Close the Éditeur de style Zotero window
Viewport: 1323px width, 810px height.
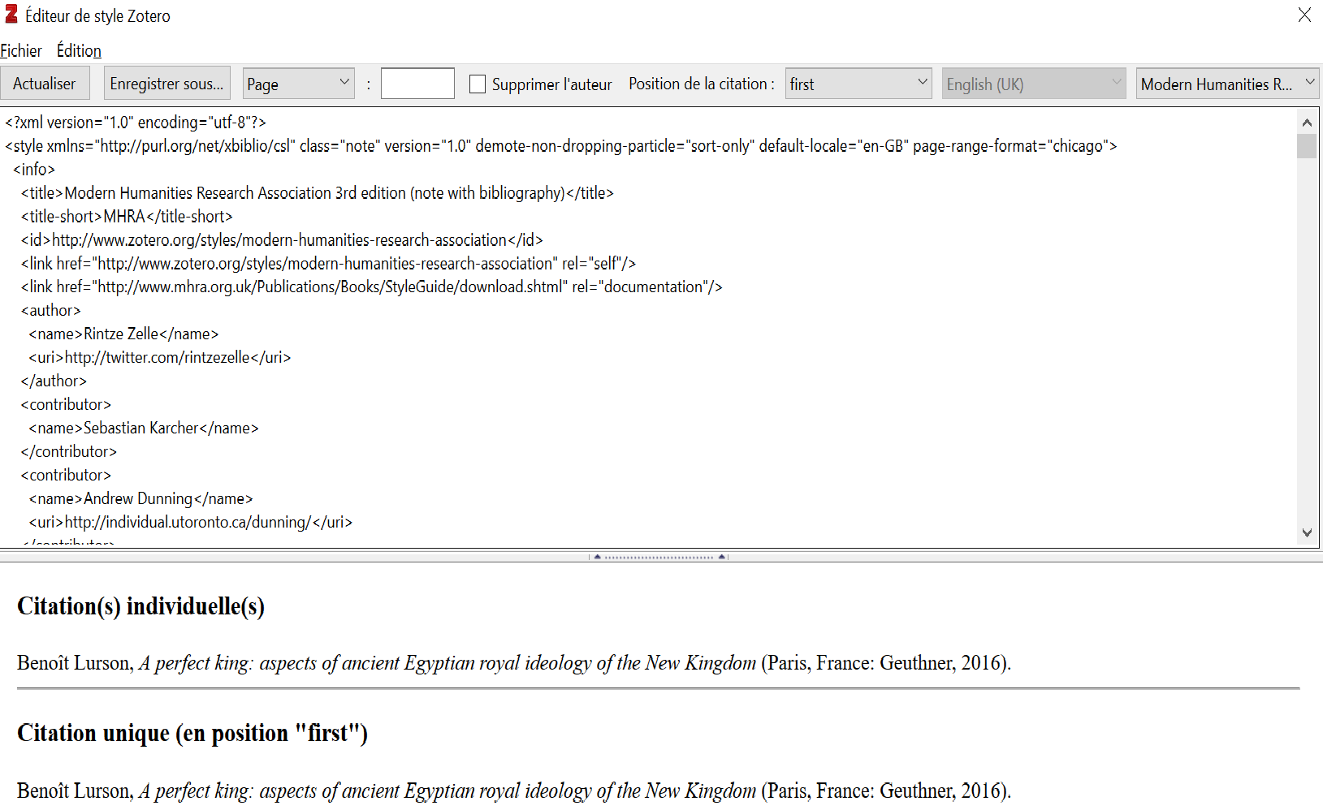[x=1304, y=15]
